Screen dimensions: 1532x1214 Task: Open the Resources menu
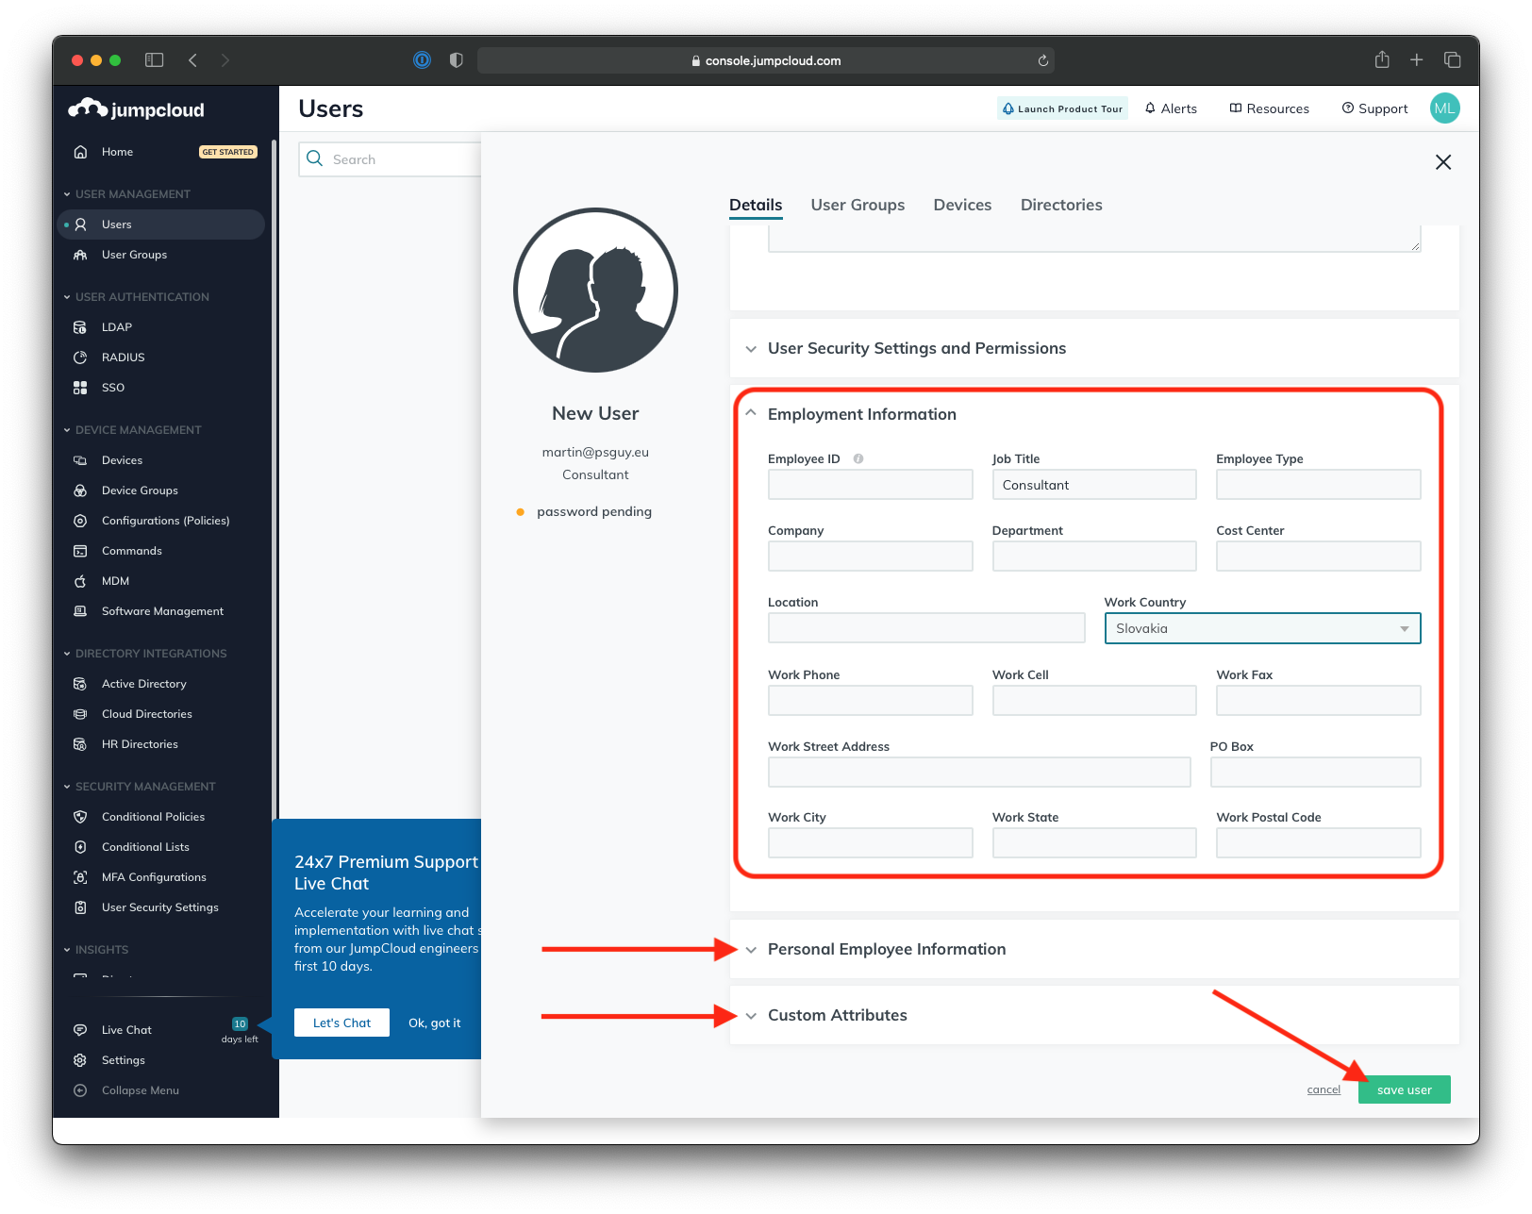point(1269,108)
